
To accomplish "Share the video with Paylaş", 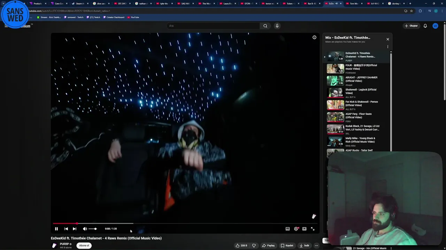I will (x=268, y=245).
